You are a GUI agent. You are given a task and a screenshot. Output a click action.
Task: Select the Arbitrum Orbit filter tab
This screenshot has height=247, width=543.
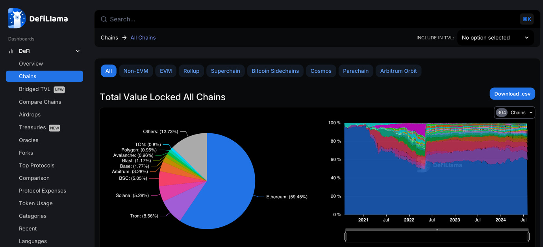[x=398, y=71]
